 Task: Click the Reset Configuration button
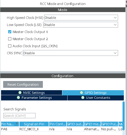point(23,84)
